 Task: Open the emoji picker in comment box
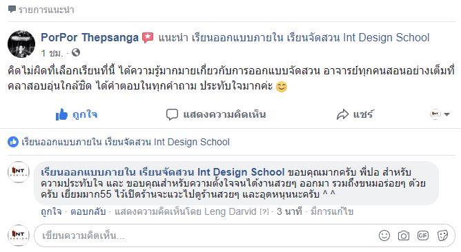point(384,235)
